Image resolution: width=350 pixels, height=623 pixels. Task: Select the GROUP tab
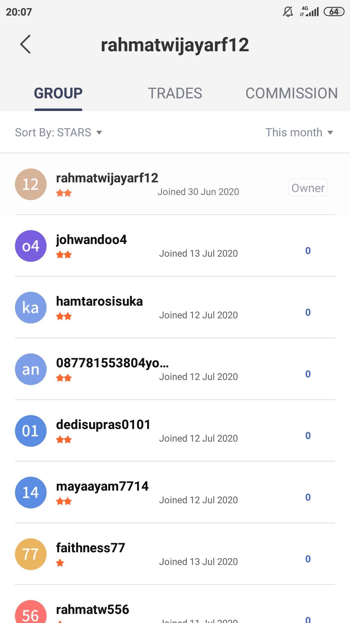tap(58, 93)
